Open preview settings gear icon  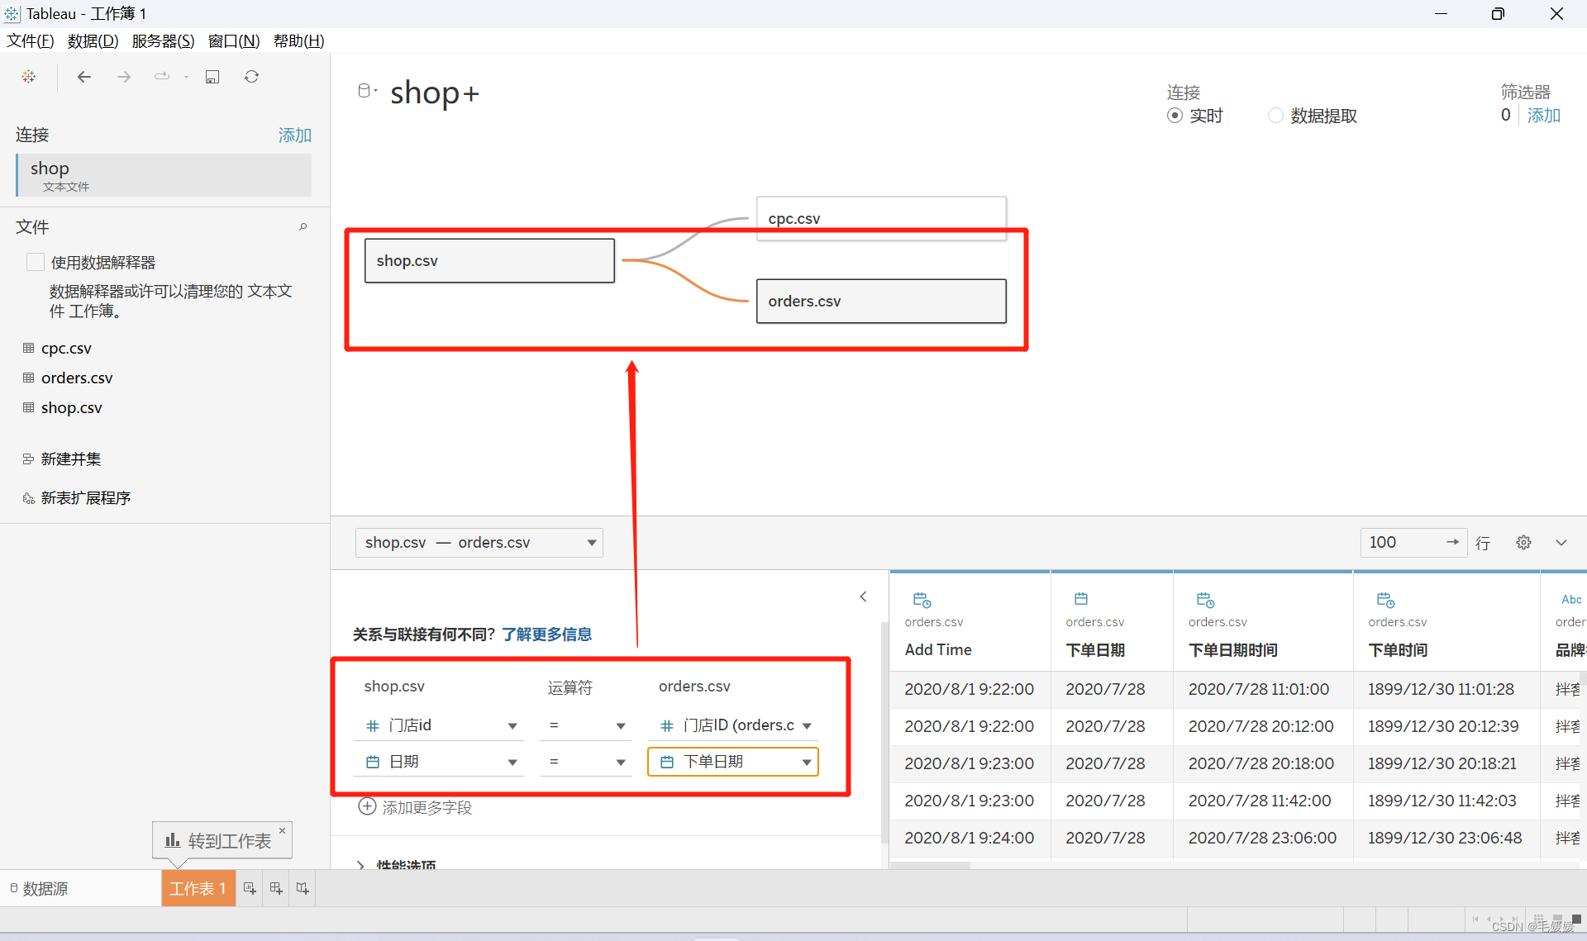coord(1523,543)
